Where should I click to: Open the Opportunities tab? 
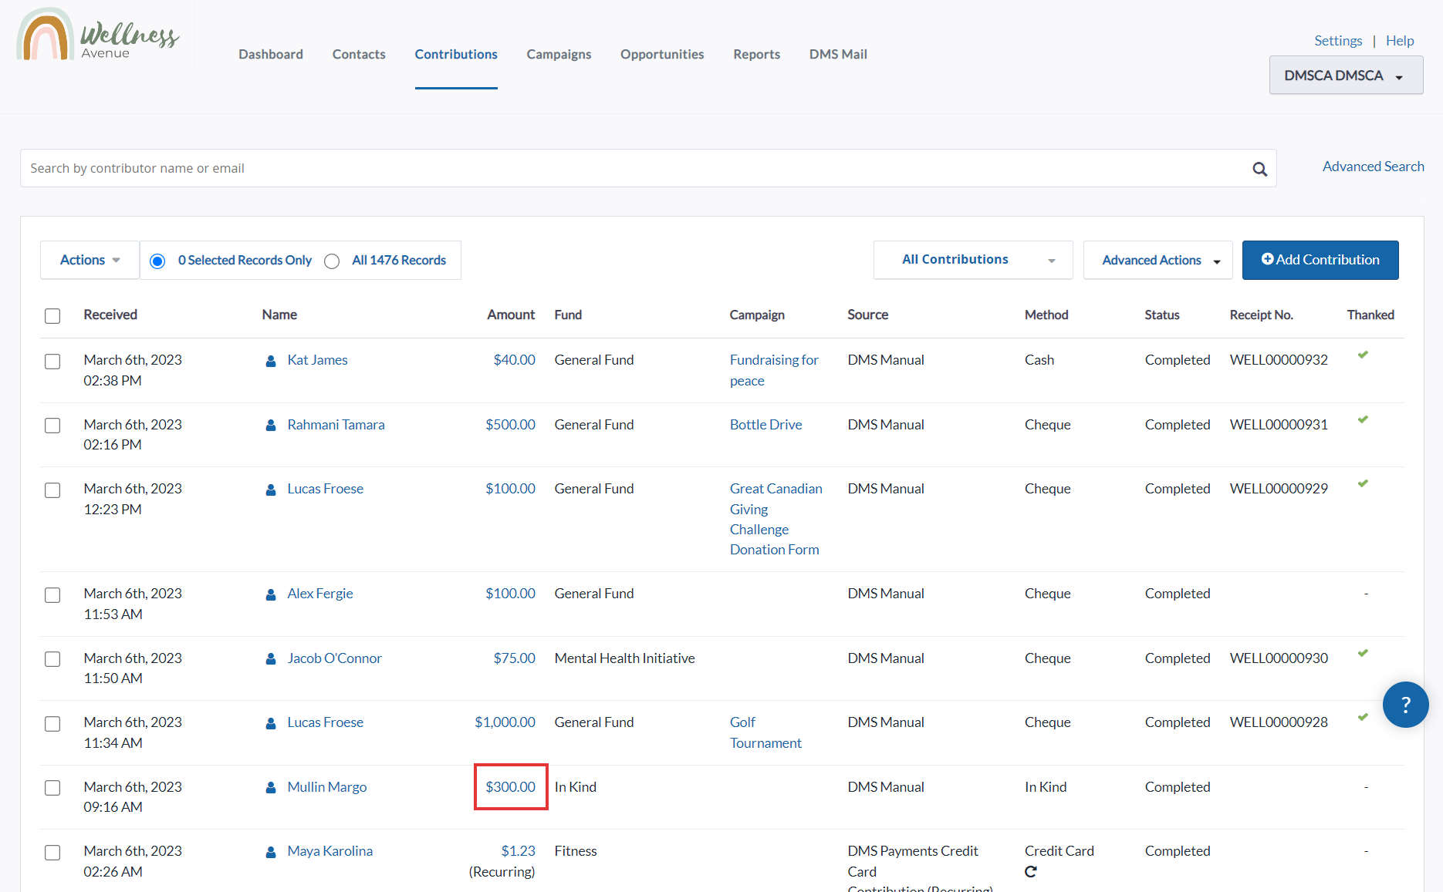pyautogui.click(x=662, y=54)
